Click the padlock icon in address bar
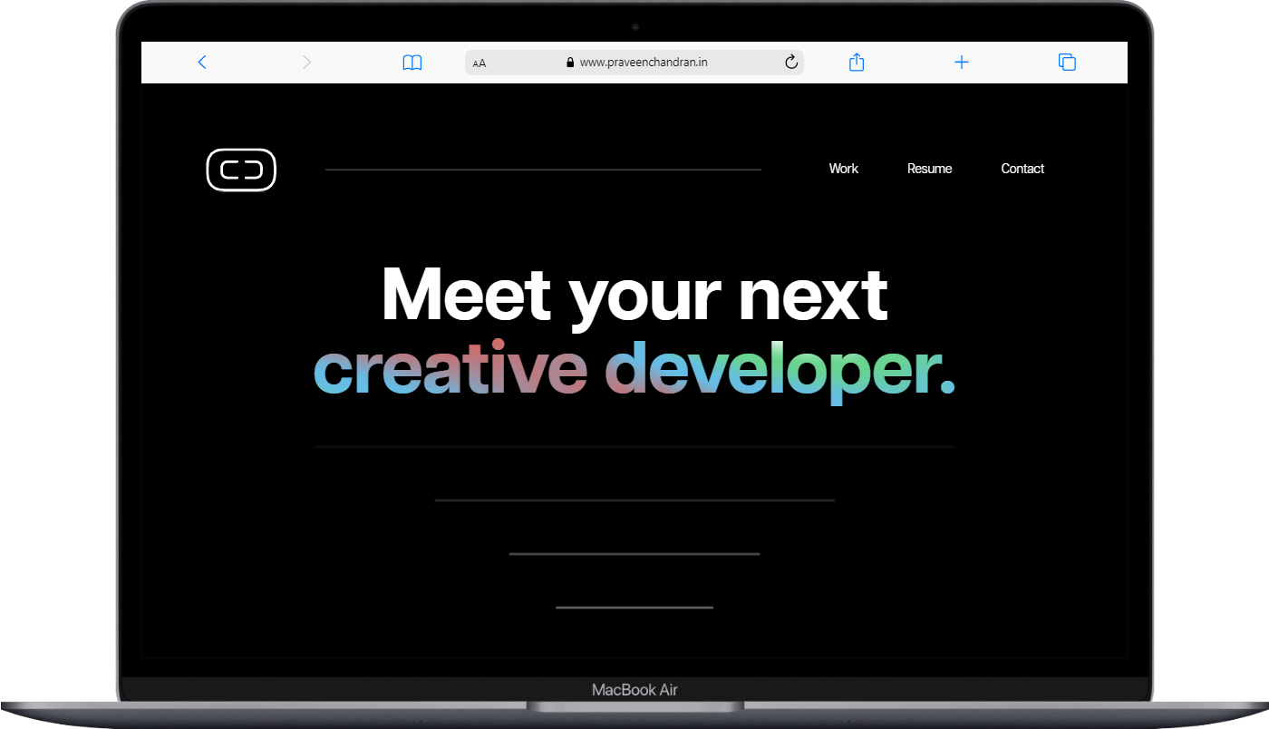The width and height of the screenshot is (1269, 729). (x=570, y=63)
